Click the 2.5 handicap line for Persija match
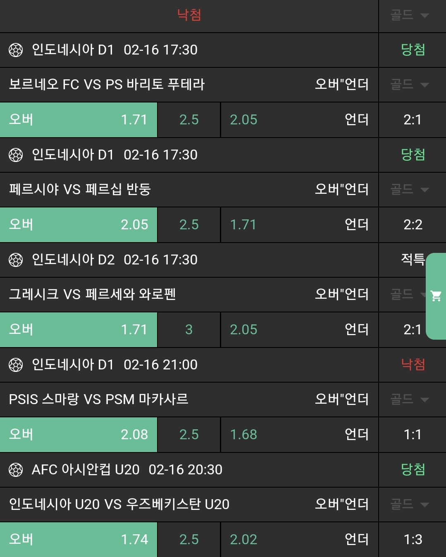 tap(189, 225)
